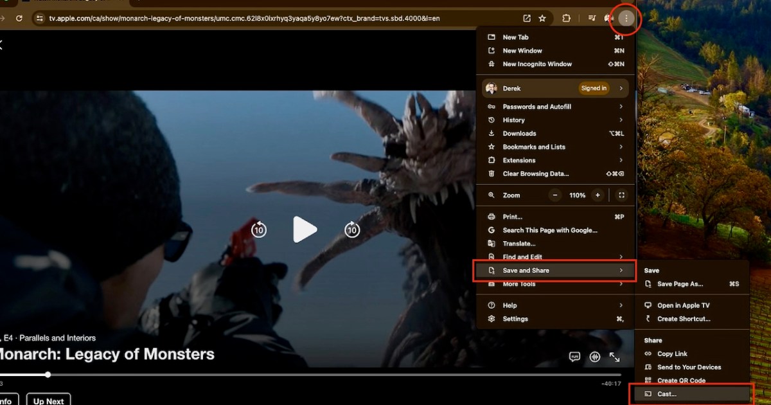Click the Up Next button
The image size is (771, 405).
point(49,401)
